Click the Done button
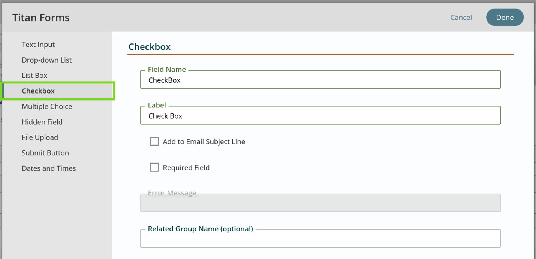The height and width of the screenshot is (259, 536). click(505, 18)
